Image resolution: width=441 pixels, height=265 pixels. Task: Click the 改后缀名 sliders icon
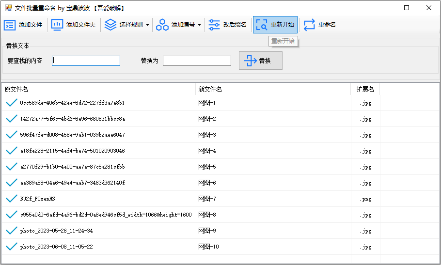tap(214, 25)
